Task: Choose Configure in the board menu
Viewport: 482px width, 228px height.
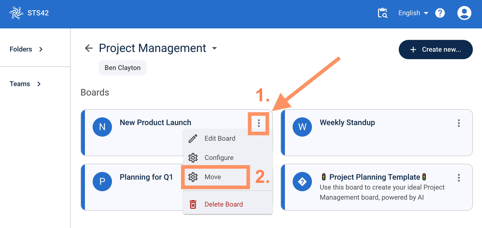Action: 219,158
